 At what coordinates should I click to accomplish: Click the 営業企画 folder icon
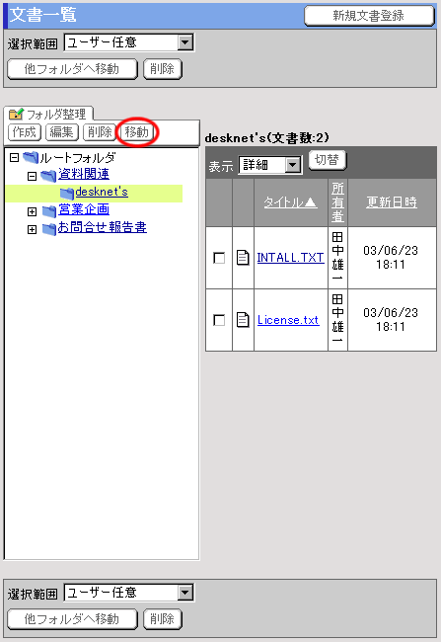(49, 211)
